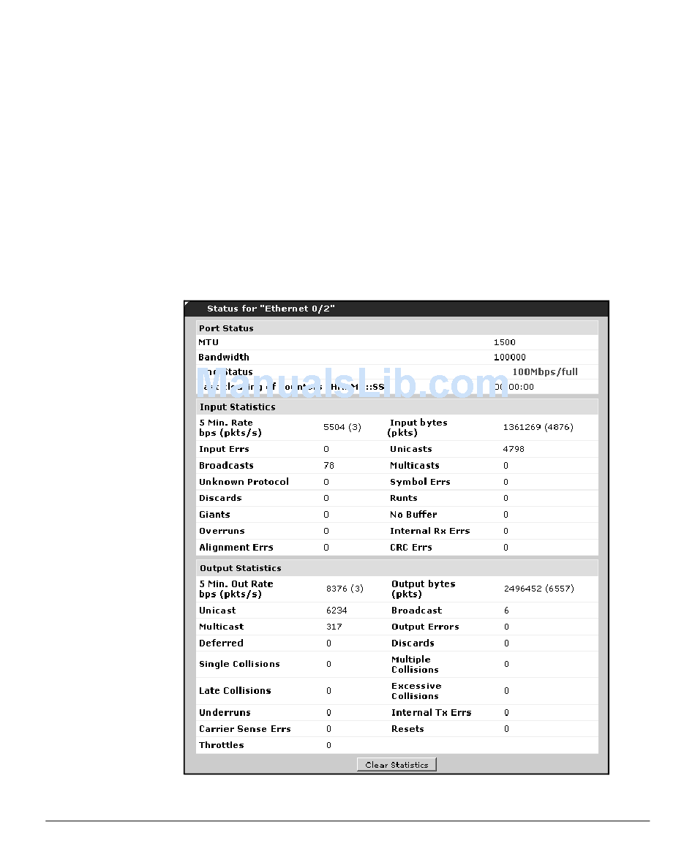This screenshot has width=695, height=846.
Task: Click the Giants label
Action: (x=214, y=515)
